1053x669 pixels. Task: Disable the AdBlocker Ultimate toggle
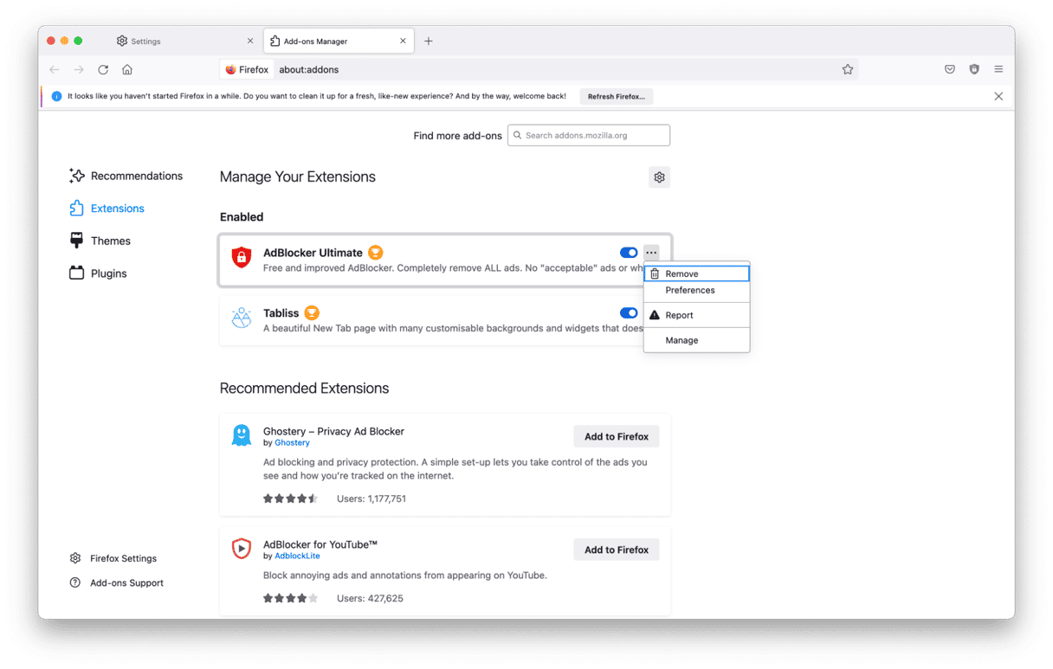[x=629, y=253]
